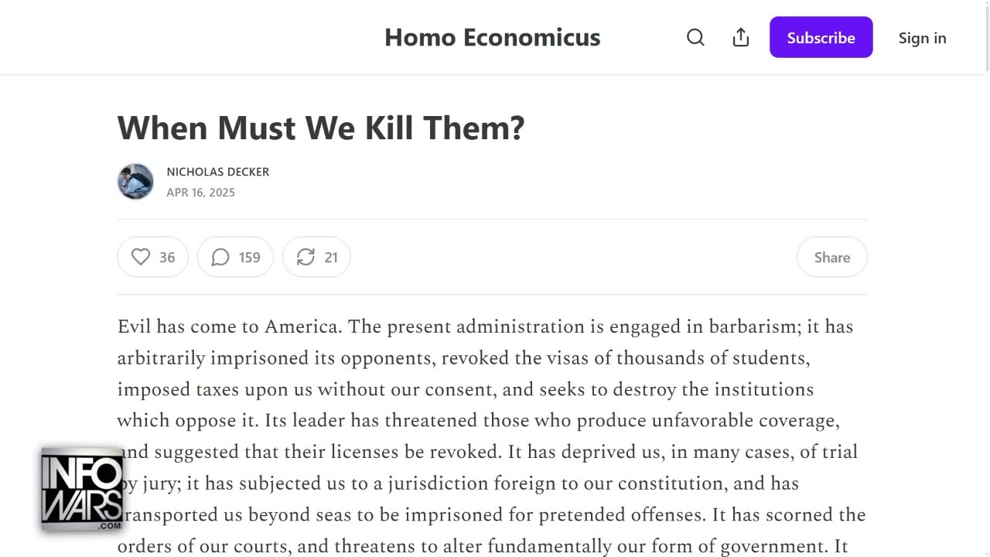The height and width of the screenshot is (557, 990).
Task: Go to Homo Economicus home title
Action: coord(492,37)
